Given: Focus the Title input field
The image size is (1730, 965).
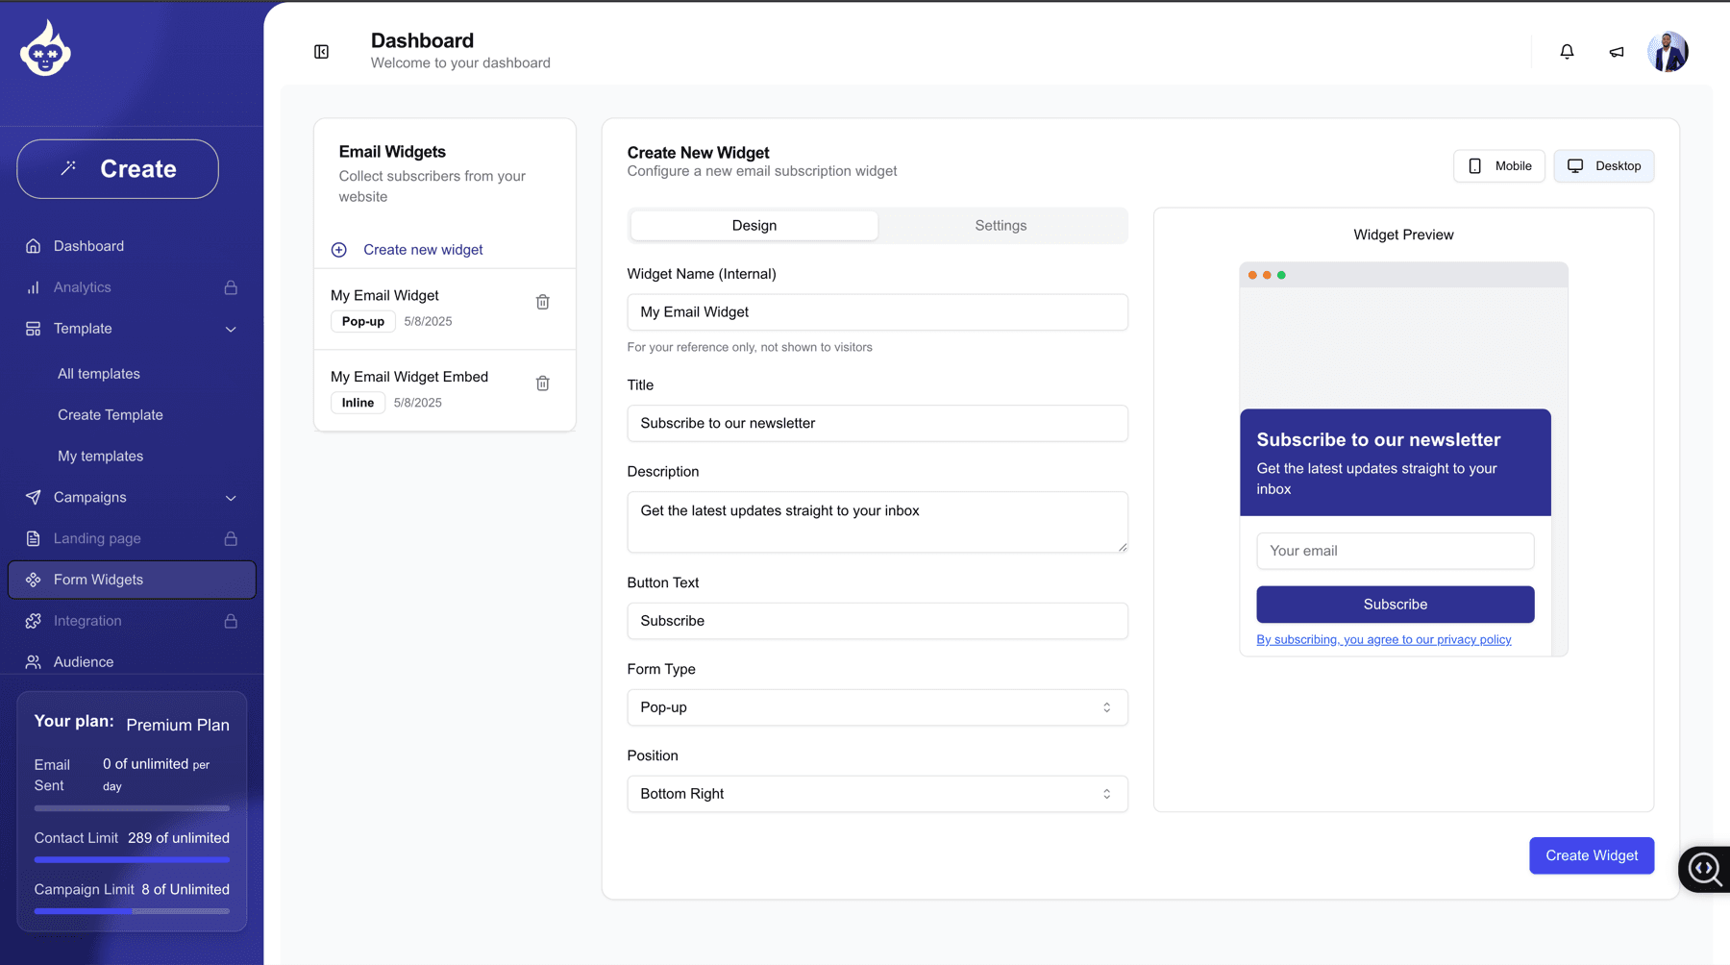Looking at the screenshot, I should [877, 423].
